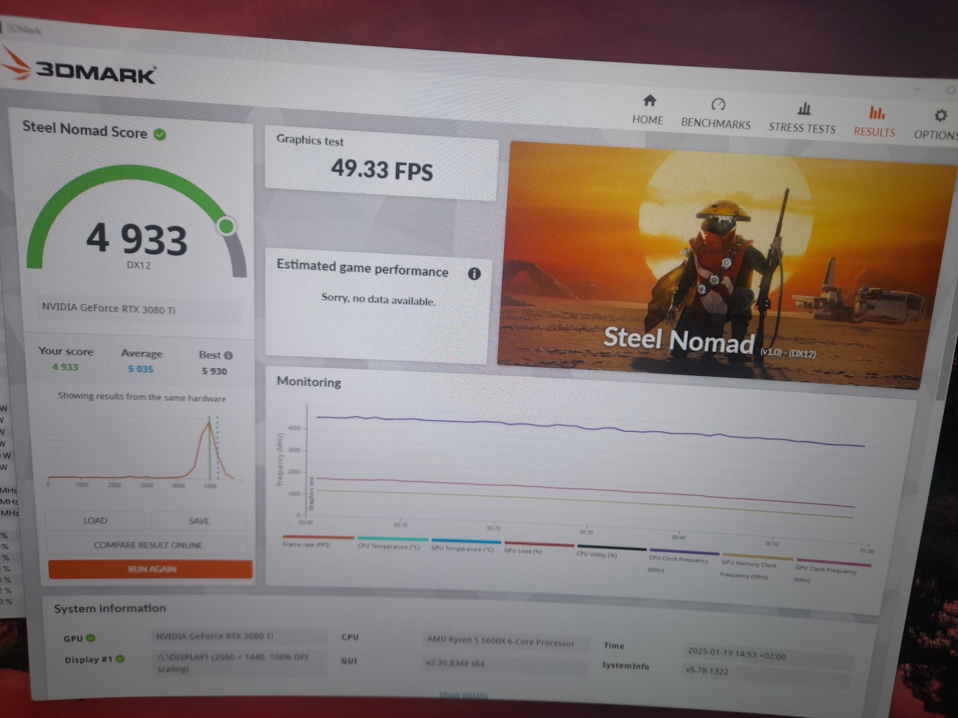Open the Benchmarks gauge icon
Viewport: 958px width, 718px height.
click(x=718, y=104)
